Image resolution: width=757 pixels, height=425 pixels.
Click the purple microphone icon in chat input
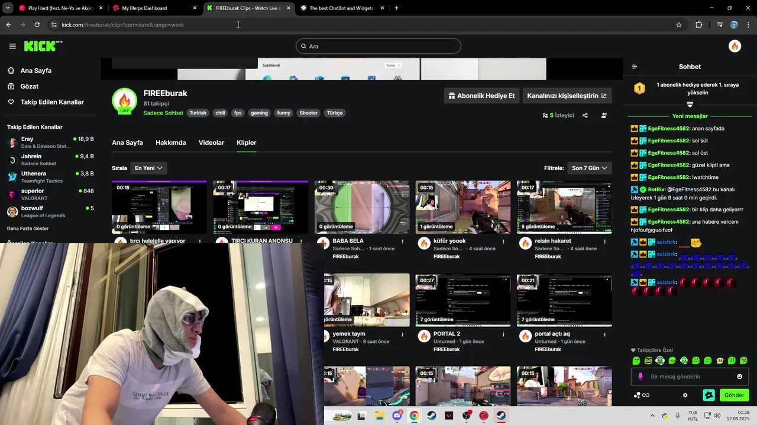(x=640, y=377)
